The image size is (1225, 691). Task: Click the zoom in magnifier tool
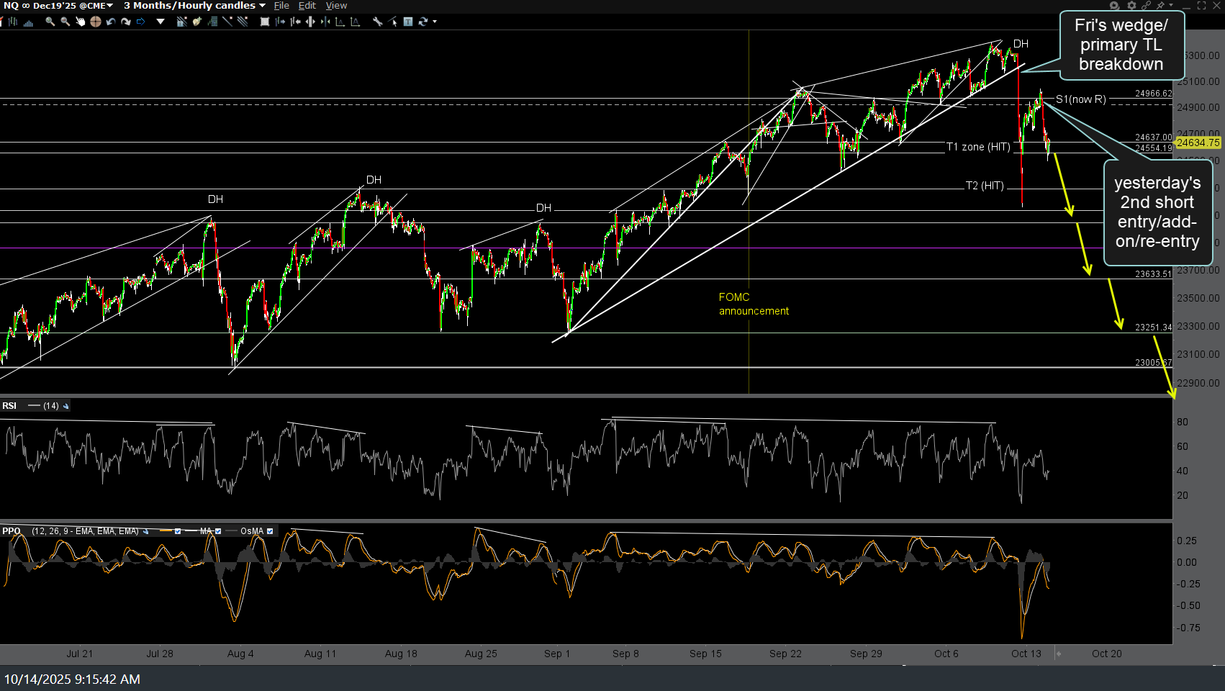tap(50, 22)
